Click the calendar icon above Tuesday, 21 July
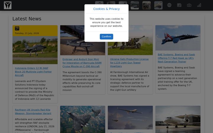The height and width of the screenshot is (133, 213). pyautogui.click(x=17, y=28)
